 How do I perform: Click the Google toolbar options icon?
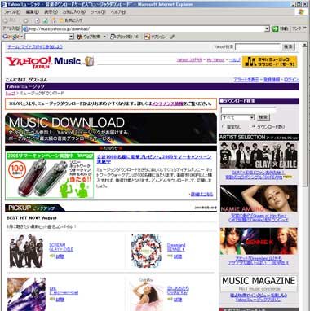pyautogui.click(x=147, y=37)
